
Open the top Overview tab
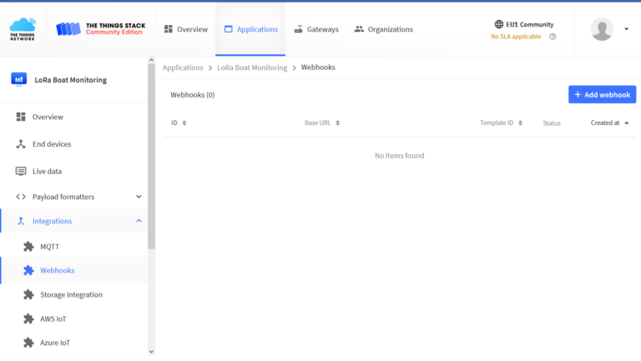tap(185, 29)
